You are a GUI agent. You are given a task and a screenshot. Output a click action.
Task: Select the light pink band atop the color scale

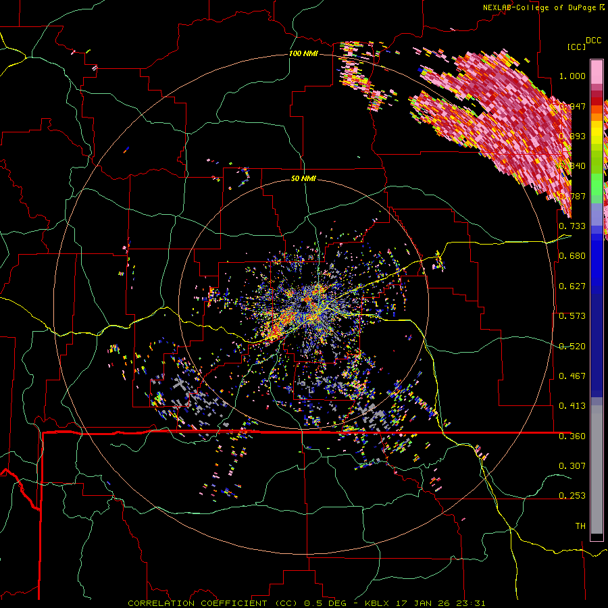pos(597,72)
